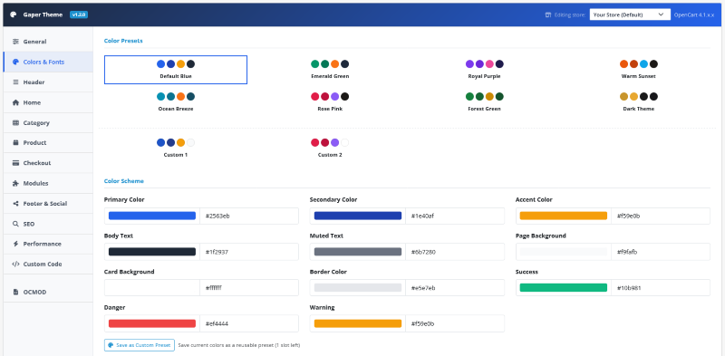
Task: Open the Warning color swatch
Action: 358,323
